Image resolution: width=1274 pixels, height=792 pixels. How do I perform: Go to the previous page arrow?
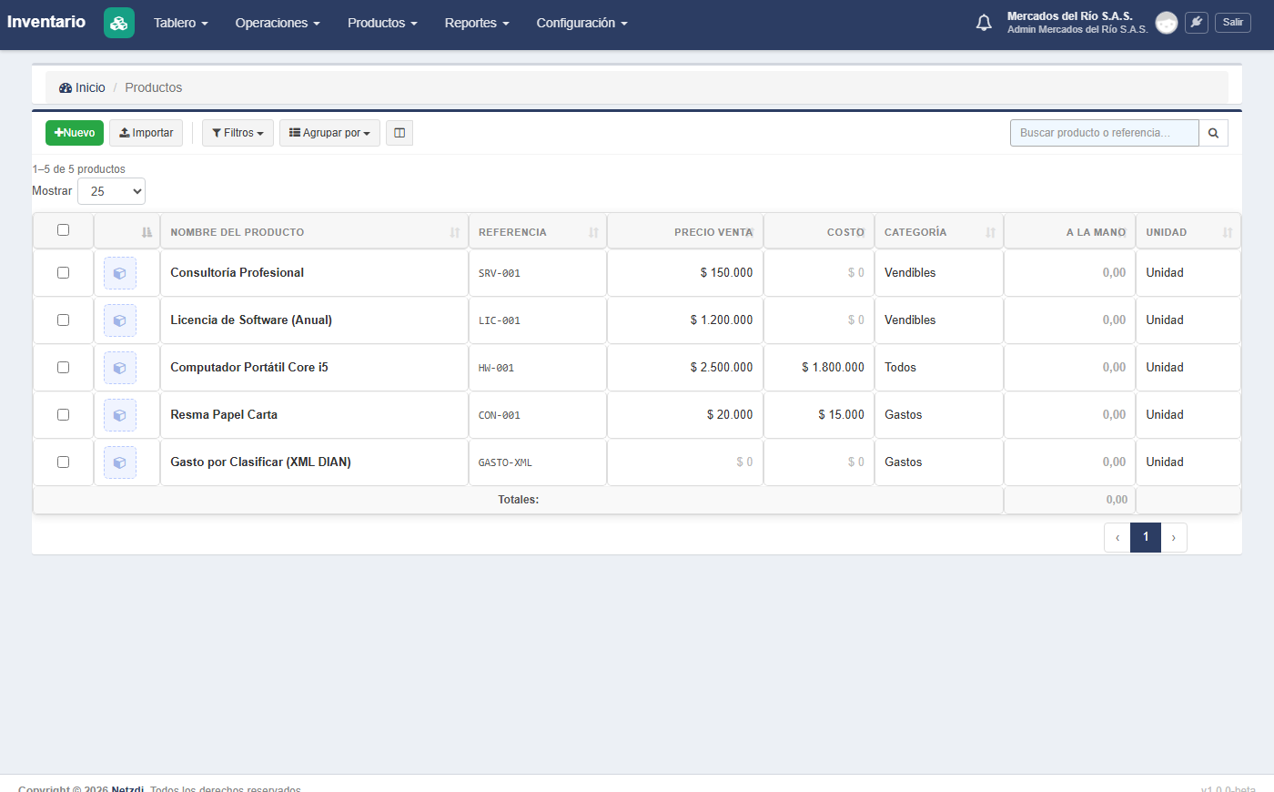click(1117, 538)
